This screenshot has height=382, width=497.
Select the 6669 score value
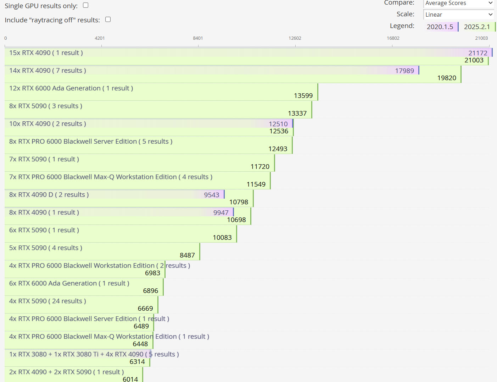(145, 309)
